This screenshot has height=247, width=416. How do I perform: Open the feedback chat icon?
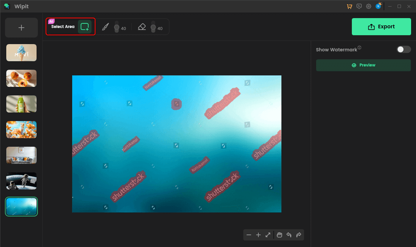(x=359, y=6)
